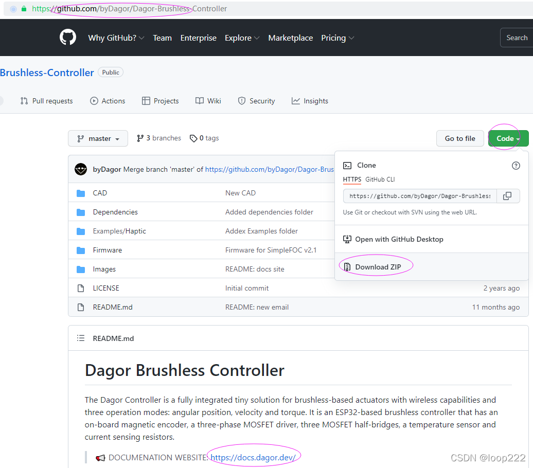The height and width of the screenshot is (468, 533).
Task: Click the pull request icon
Action: click(24, 101)
